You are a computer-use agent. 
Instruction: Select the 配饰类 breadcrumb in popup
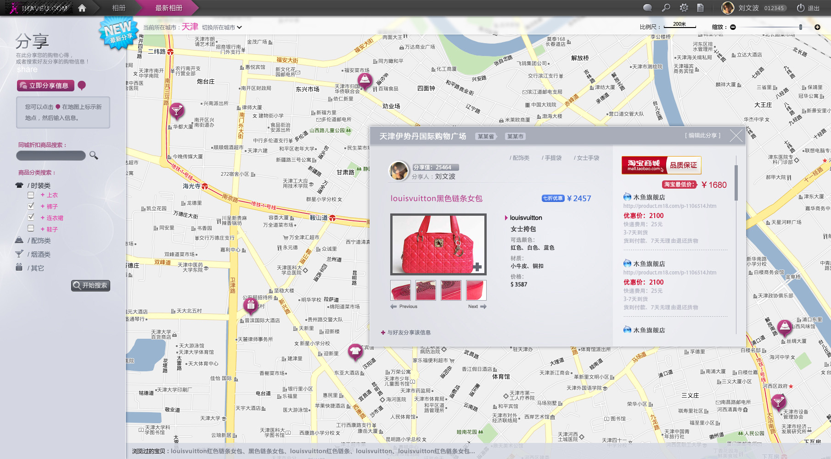(x=520, y=158)
